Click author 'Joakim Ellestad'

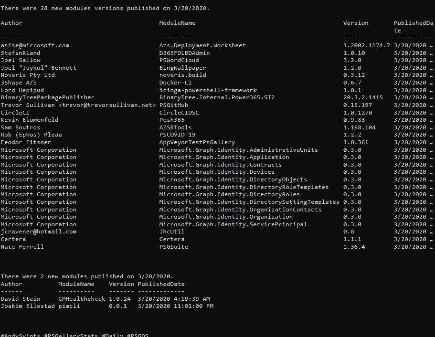[x=28, y=306]
